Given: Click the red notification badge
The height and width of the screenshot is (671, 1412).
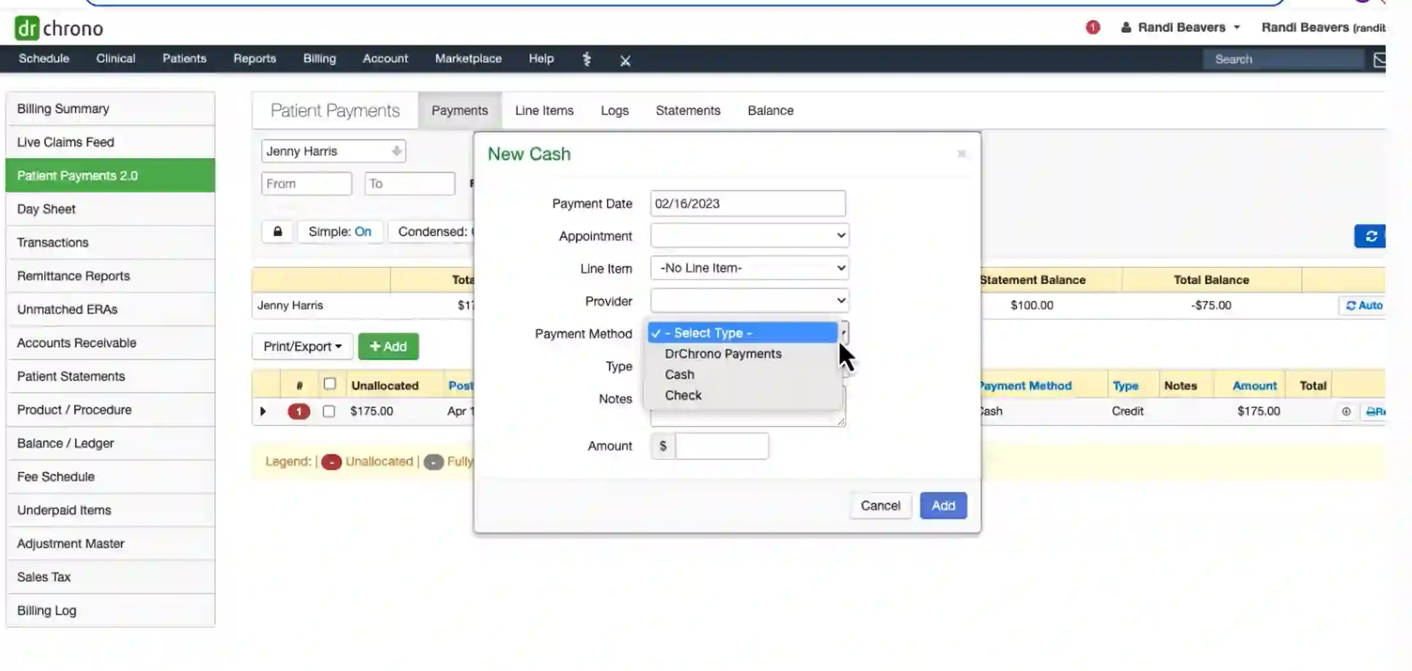Looking at the screenshot, I should click(1093, 28).
